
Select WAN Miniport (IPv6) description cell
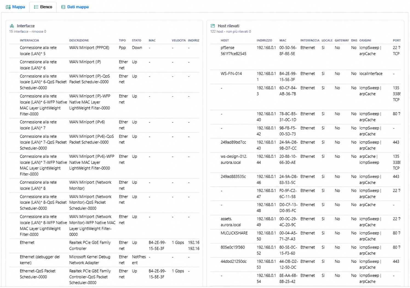(87, 122)
